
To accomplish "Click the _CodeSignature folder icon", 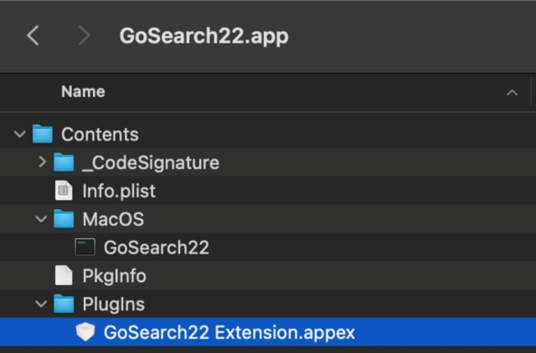I will [64, 162].
